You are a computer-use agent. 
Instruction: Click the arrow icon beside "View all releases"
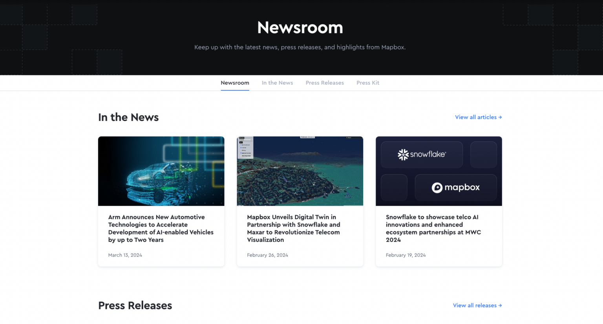coord(499,305)
